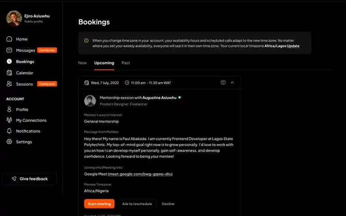Image resolution: width=346 pixels, height=216 pixels.
Task: Select the Calendar icon in sidebar
Action: click(9, 73)
